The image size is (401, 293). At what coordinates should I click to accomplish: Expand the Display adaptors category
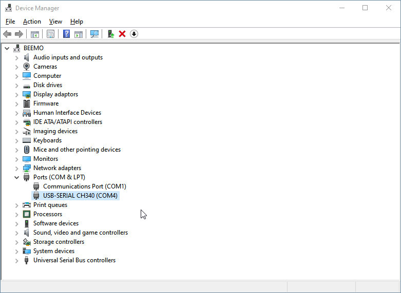(16, 94)
